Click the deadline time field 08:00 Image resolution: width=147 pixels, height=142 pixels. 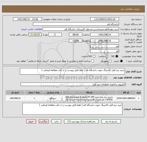pos(76,35)
